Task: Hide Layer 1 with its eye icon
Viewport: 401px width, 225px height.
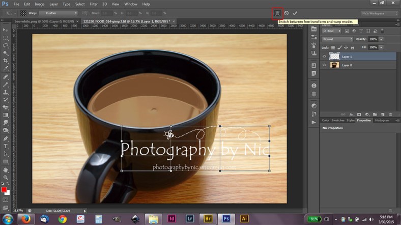Action: coord(324,57)
